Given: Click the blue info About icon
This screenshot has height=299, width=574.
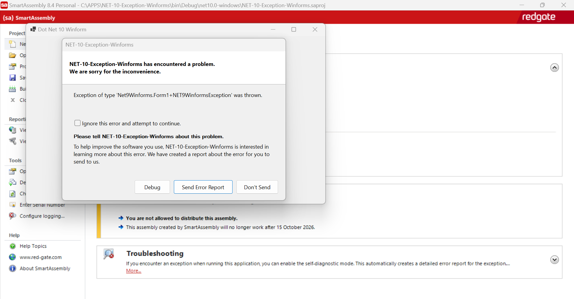Looking at the screenshot, I should tap(13, 269).
